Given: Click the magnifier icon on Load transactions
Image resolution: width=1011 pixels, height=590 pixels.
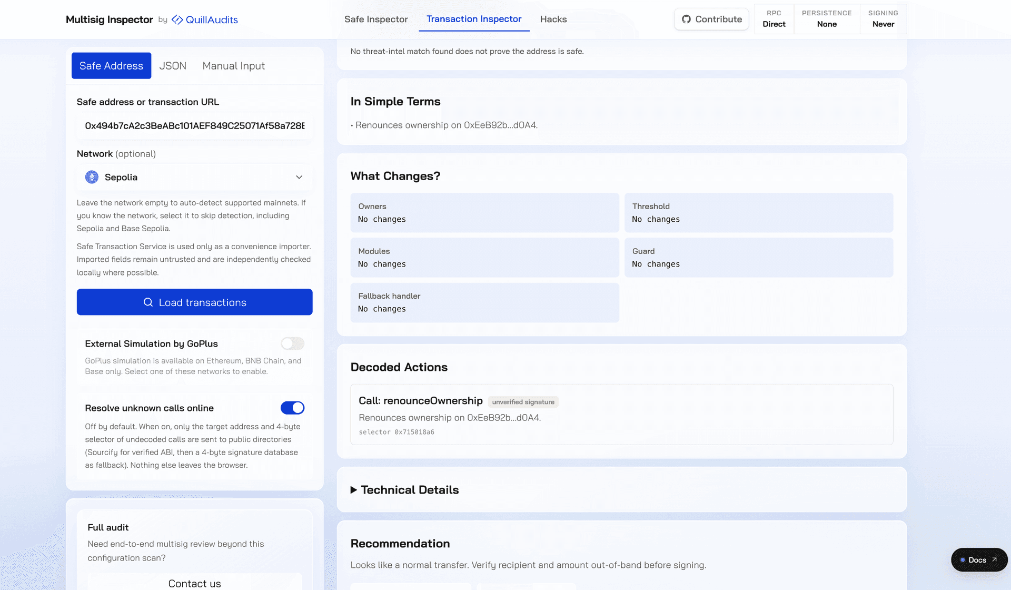Looking at the screenshot, I should (148, 302).
